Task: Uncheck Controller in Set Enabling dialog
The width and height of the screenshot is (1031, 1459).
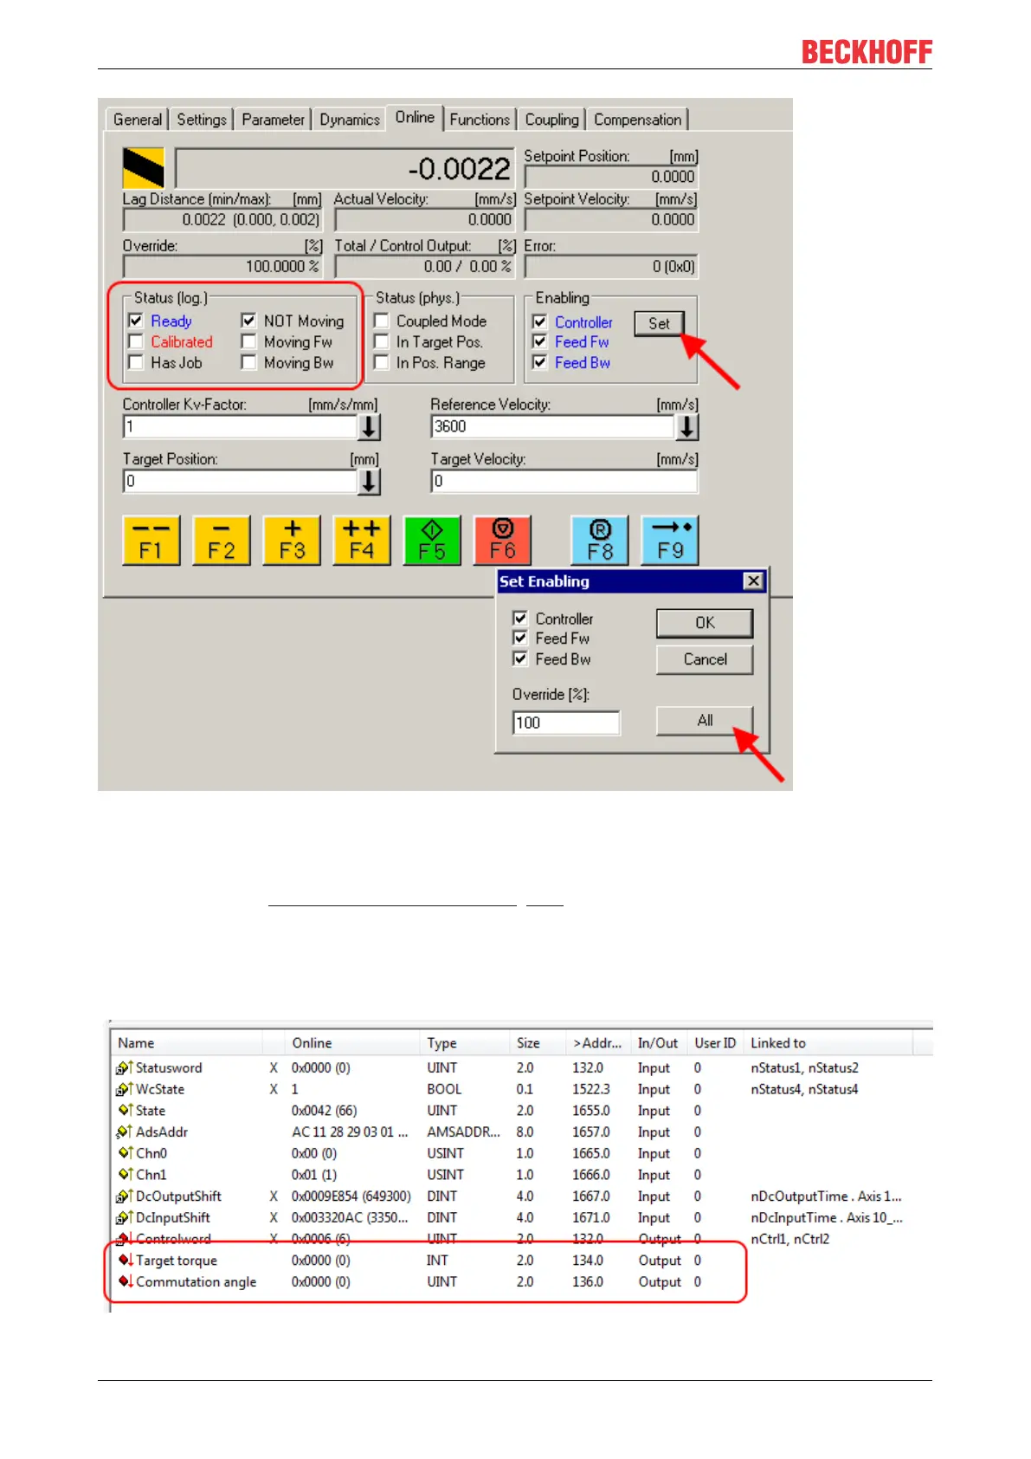Action: [x=520, y=618]
